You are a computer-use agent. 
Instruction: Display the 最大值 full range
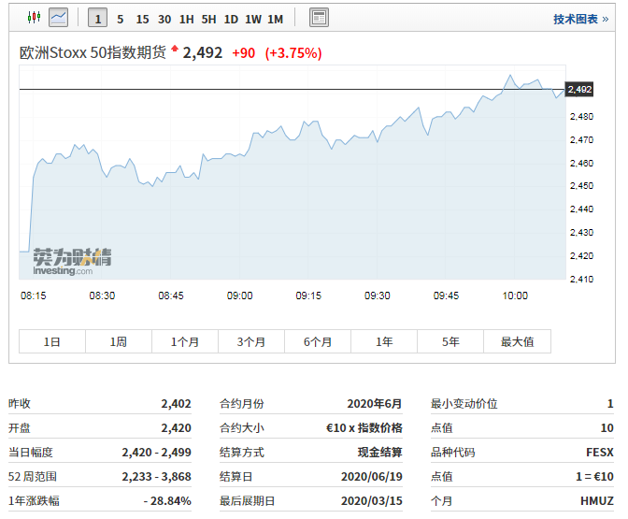coord(517,342)
